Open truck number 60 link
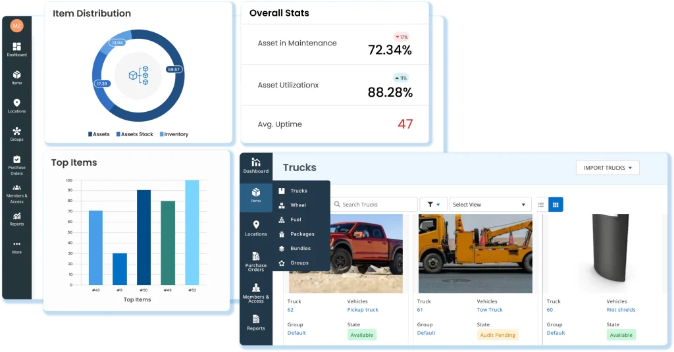The image size is (674, 352). tap(550, 310)
